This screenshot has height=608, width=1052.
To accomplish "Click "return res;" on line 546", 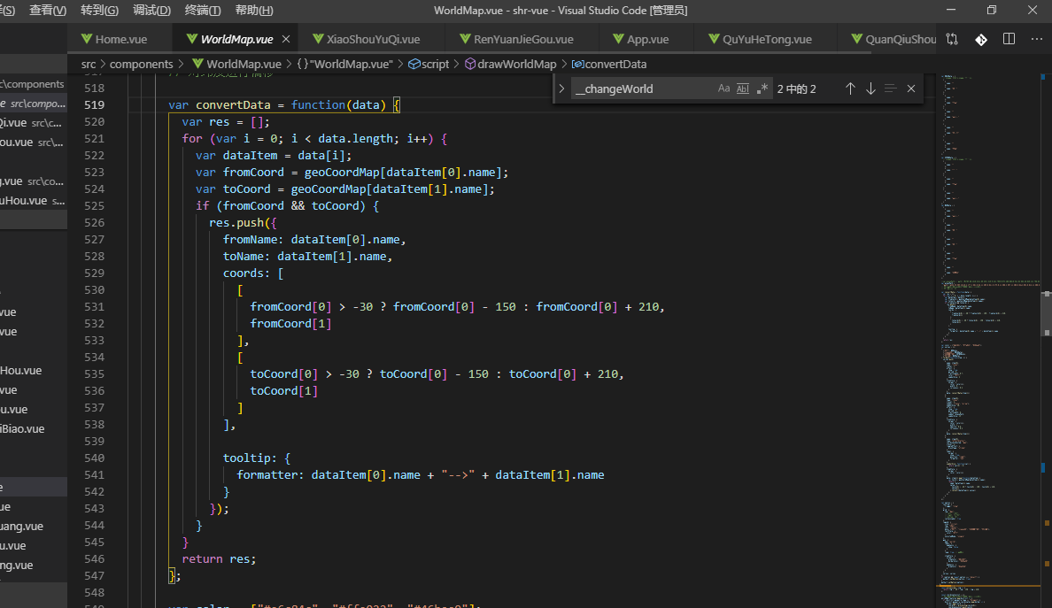I will coord(219,558).
